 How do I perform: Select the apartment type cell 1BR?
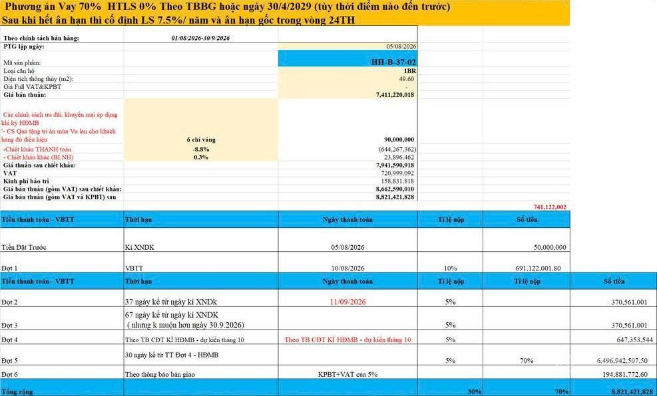click(x=347, y=70)
